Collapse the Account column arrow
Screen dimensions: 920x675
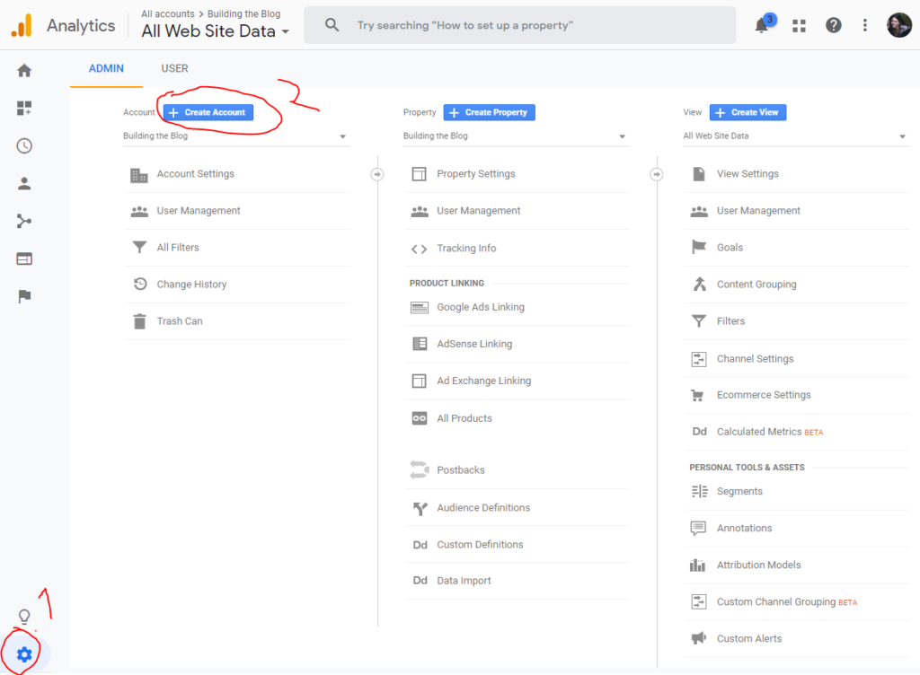377,174
